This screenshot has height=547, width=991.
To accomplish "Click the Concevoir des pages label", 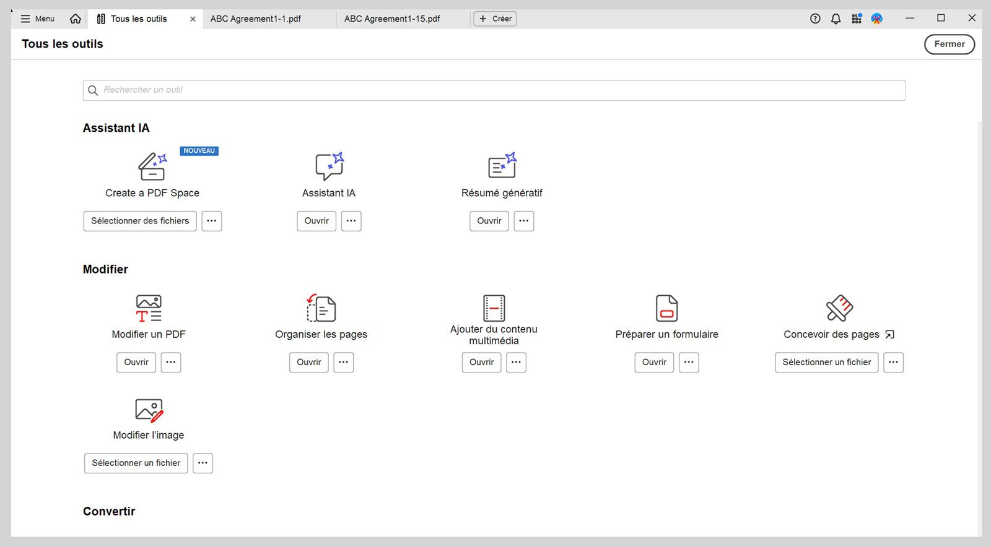I will 831,334.
